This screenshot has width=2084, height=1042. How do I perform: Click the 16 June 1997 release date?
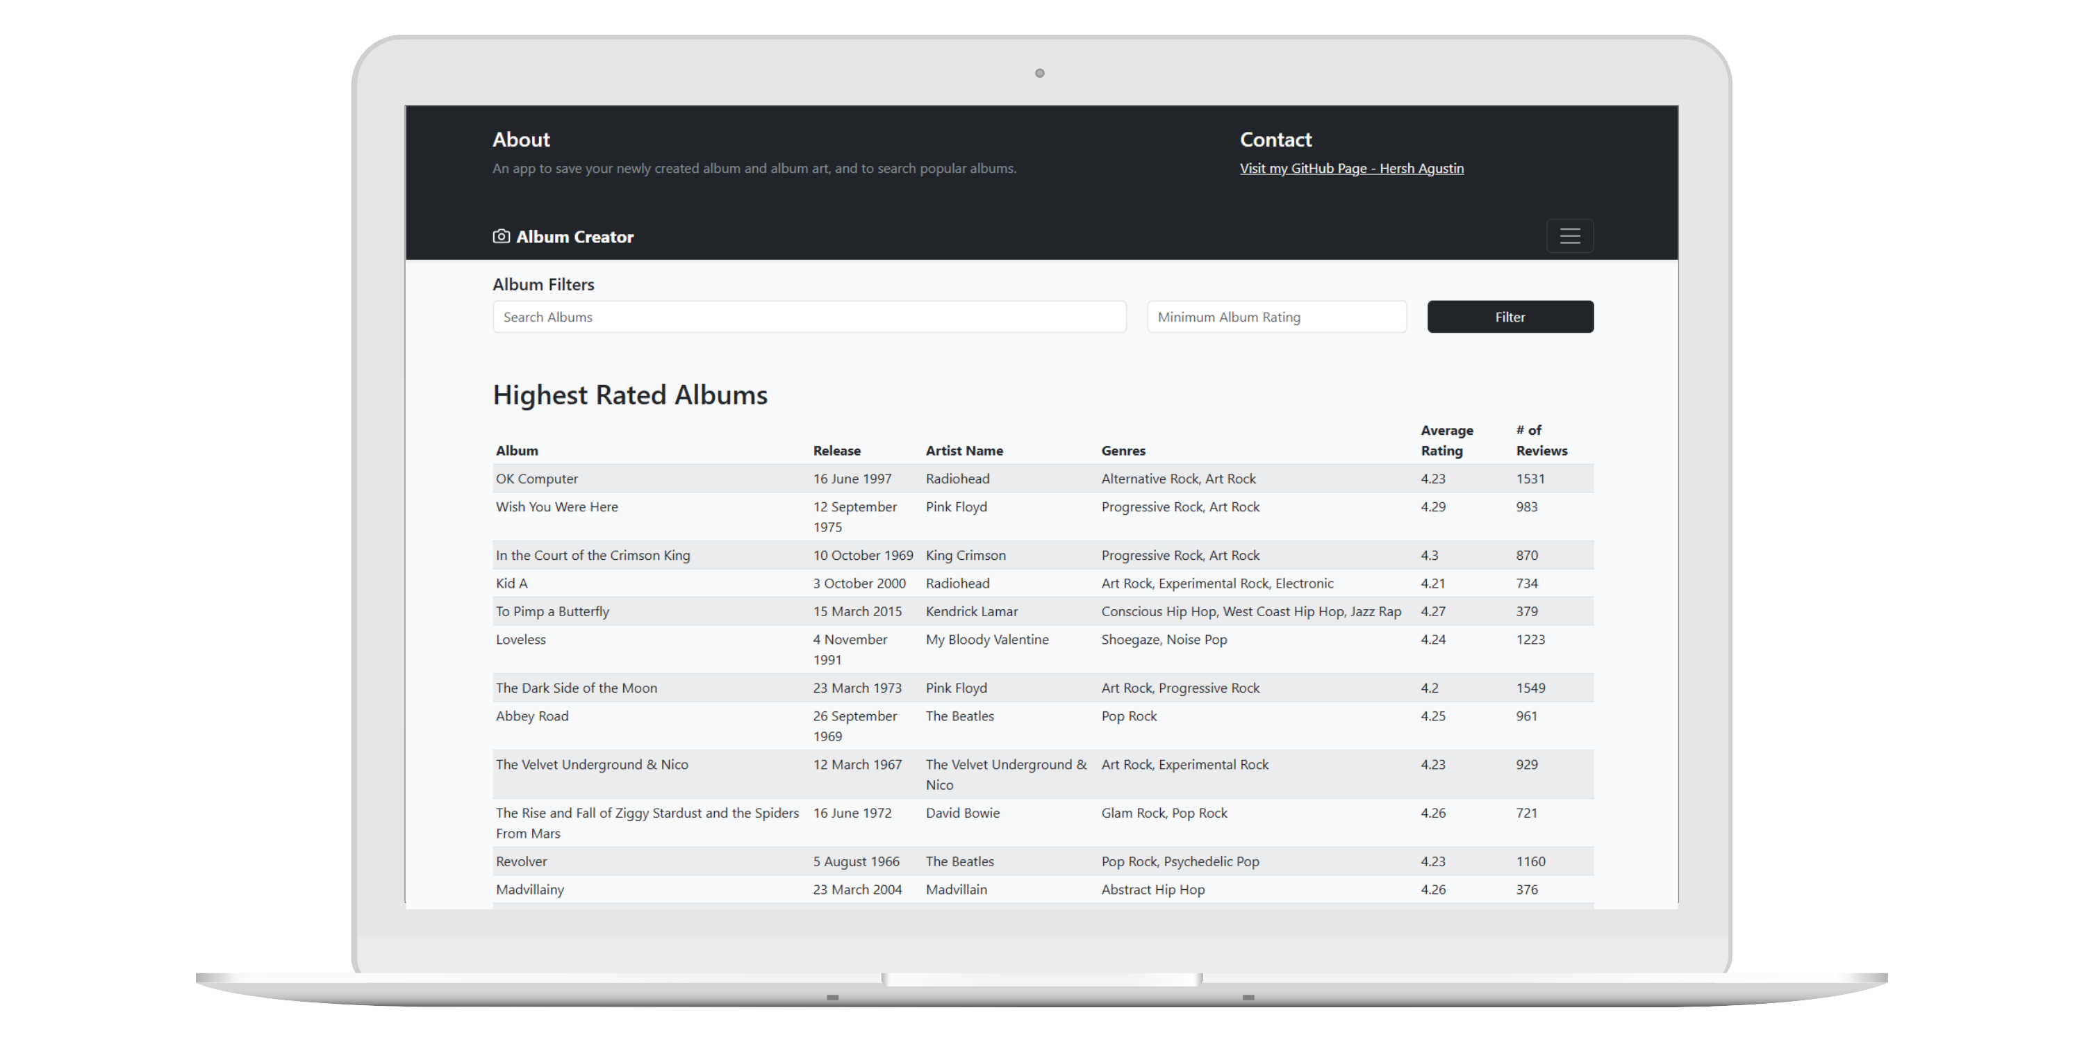(852, 479)
